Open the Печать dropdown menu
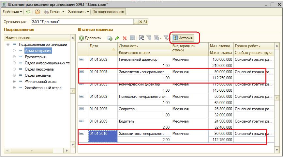283x157 pixels. click(55, 12)
